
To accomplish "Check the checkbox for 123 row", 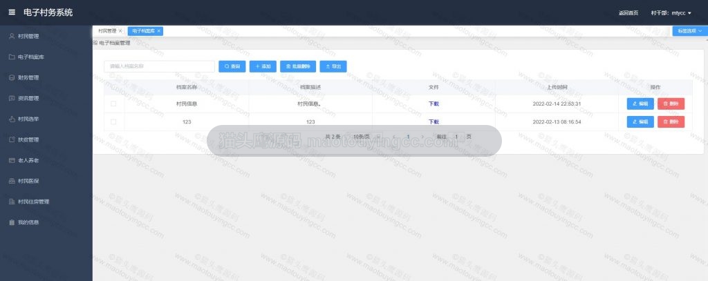I will [x=113, y=122].
